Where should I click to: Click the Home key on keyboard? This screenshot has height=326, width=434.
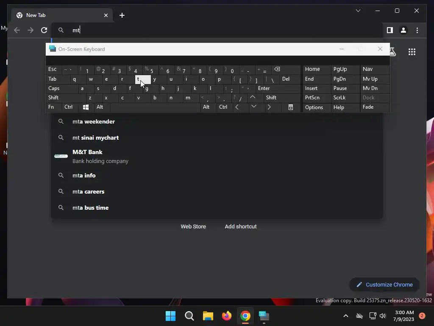click(317, 69)
